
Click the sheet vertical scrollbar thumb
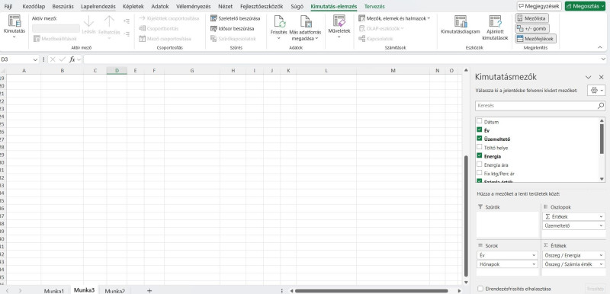tap(466, 216)
